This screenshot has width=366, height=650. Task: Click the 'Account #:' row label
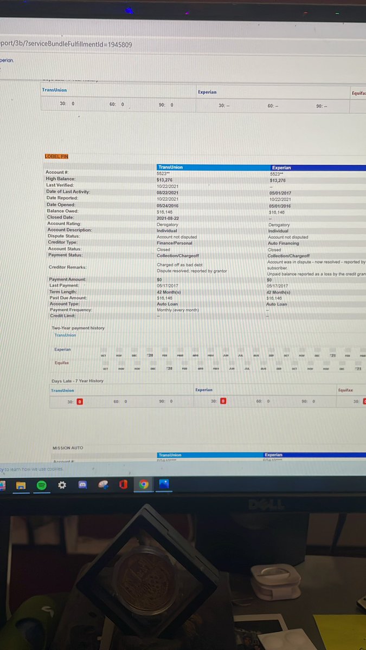click(57, 172)
